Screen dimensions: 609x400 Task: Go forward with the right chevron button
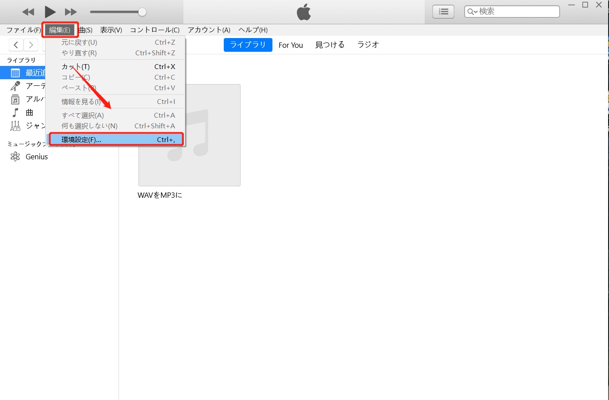tap(31, 45)
